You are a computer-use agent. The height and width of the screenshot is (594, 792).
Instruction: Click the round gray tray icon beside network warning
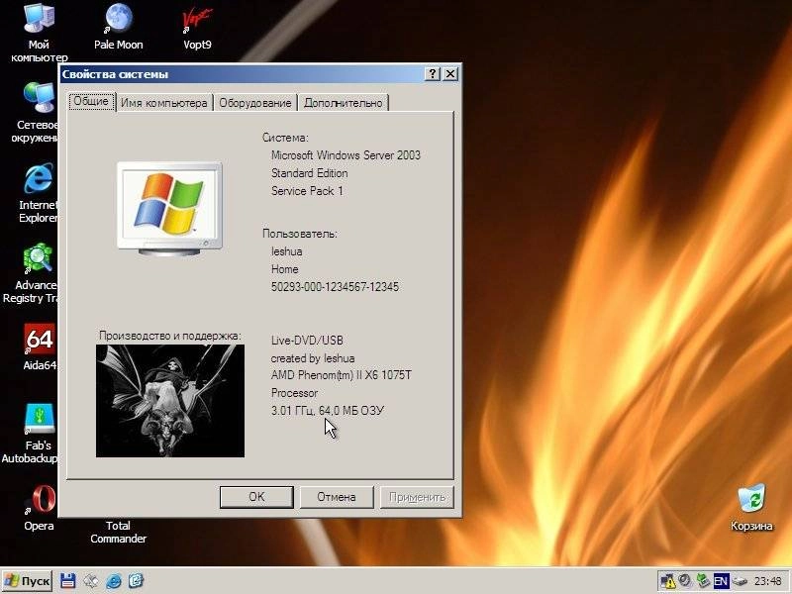click(x=685, y=581)
